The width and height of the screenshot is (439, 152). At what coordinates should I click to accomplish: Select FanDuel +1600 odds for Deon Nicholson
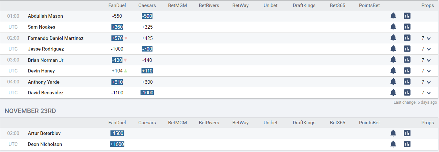(x=117, y=144)
